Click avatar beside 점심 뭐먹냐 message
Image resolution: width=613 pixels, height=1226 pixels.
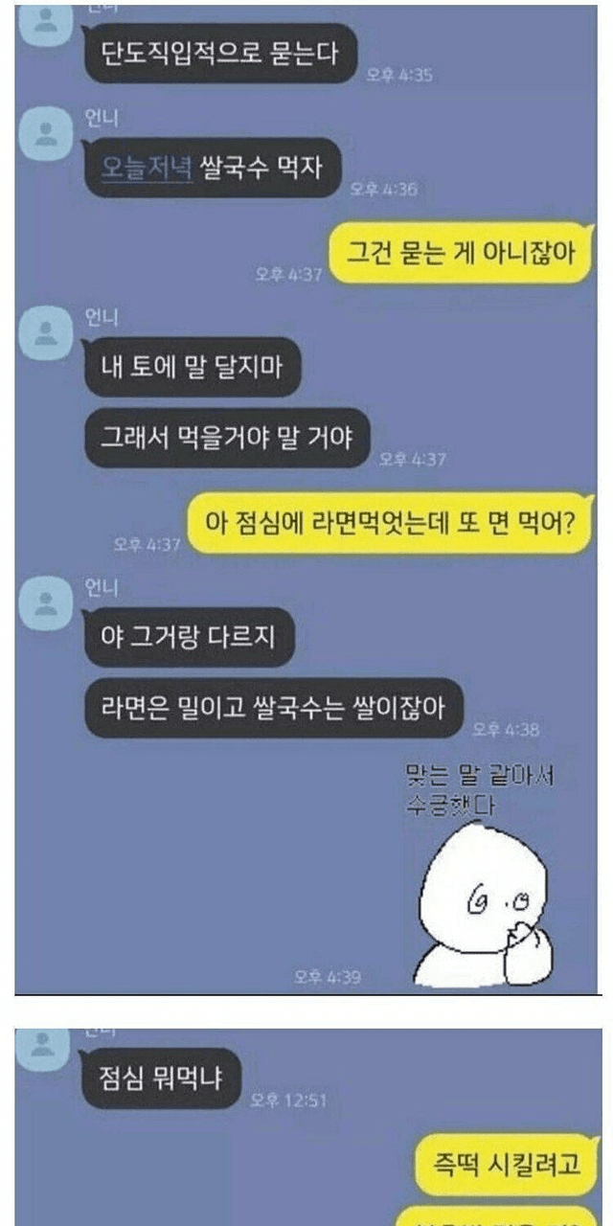point(46,1046)
